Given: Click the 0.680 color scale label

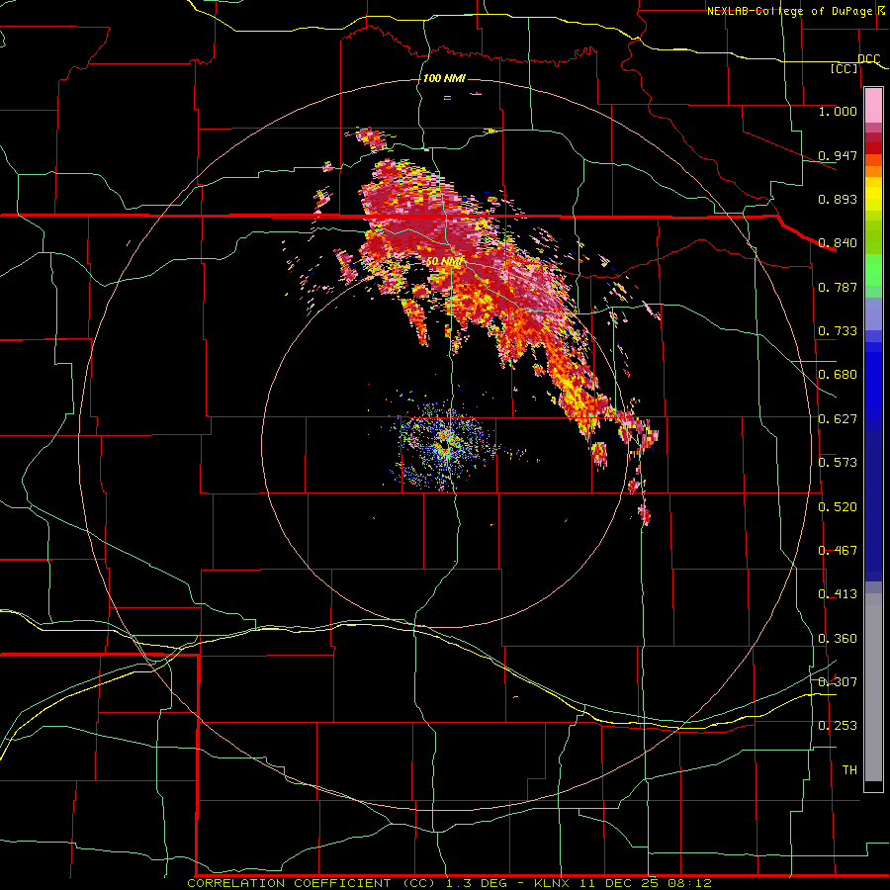Looking at the screenshot, I should (838, 374).
